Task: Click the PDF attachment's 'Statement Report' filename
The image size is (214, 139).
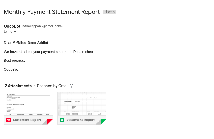Action: pos(27,120)
